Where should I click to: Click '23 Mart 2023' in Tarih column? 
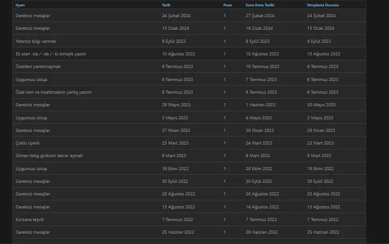click(175, 143)
